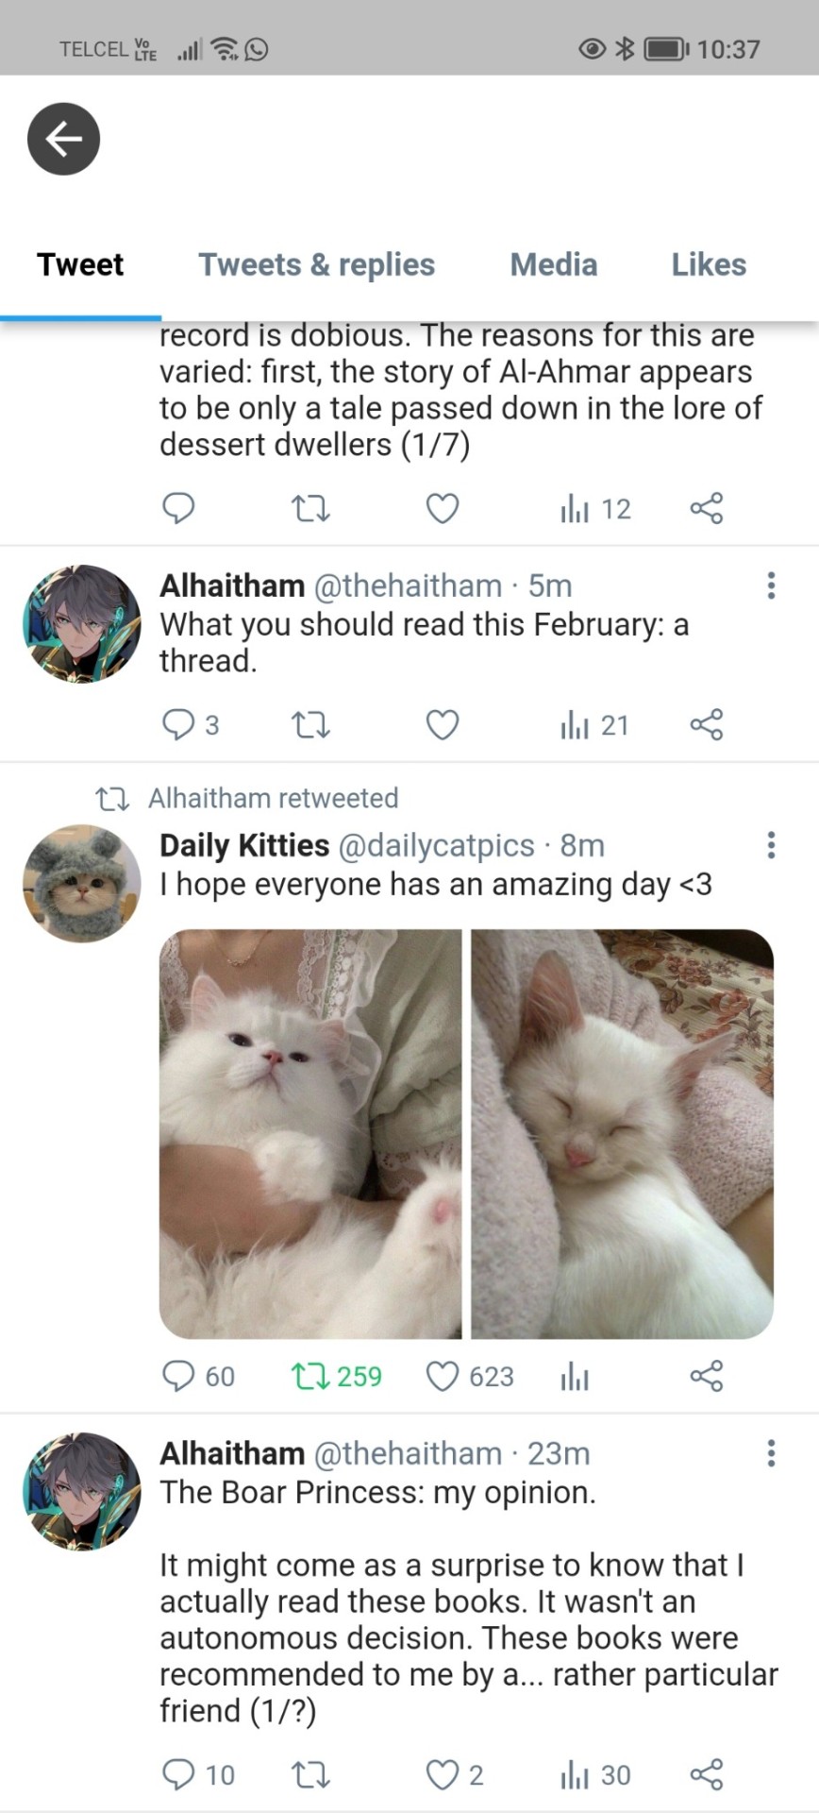Open the more options menu on the Daily Kitties tweet
Viewport: 819px width, 1813px height.
pyautogui.click(x=771, y=845)
